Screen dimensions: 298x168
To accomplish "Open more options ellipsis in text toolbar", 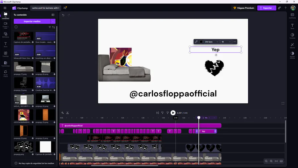I will point(235,42).
